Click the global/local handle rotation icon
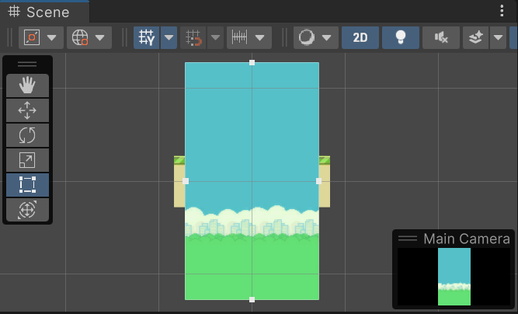Screen dimensions: 518x314 click(80, 37)
